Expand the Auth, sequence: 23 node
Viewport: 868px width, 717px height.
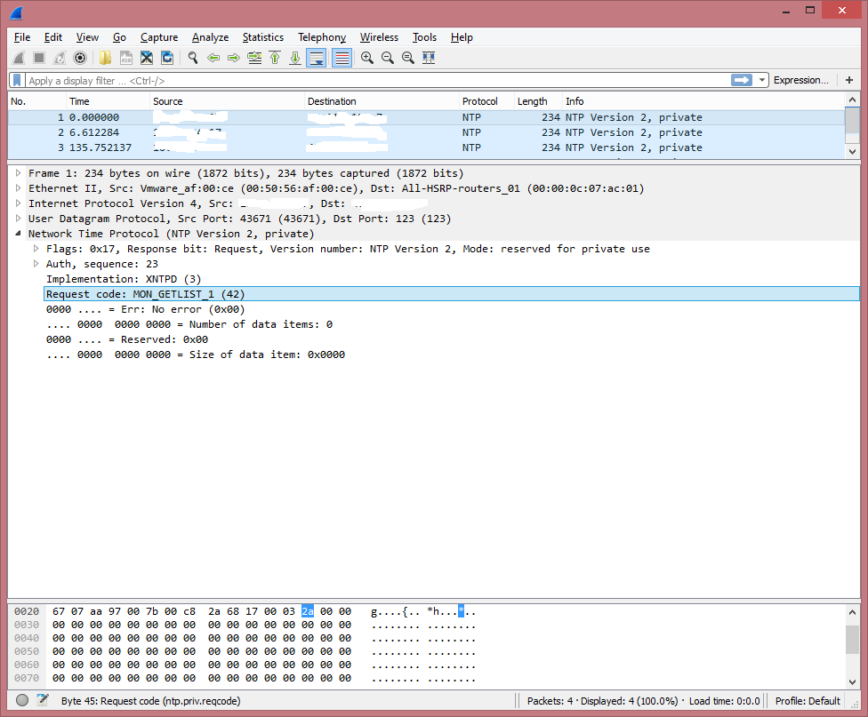coord(36,263)
